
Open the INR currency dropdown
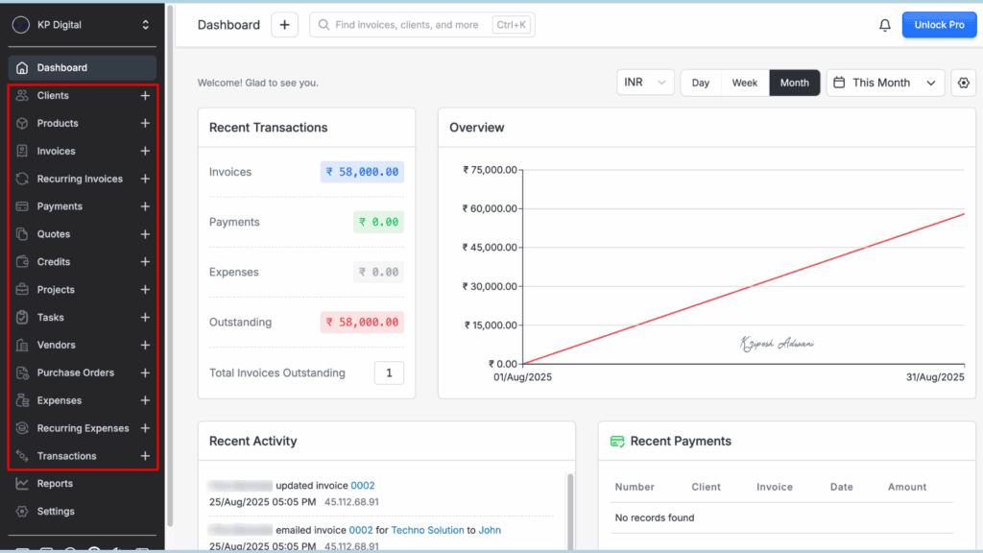click(645, 83)
